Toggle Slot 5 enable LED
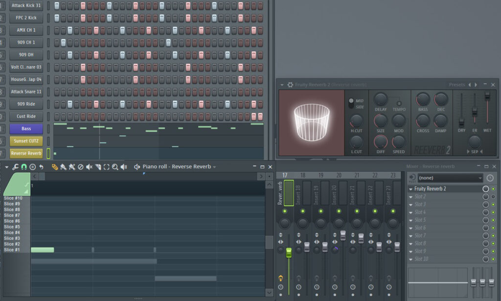This screenshot has width=501, height=301. [493, 220]
